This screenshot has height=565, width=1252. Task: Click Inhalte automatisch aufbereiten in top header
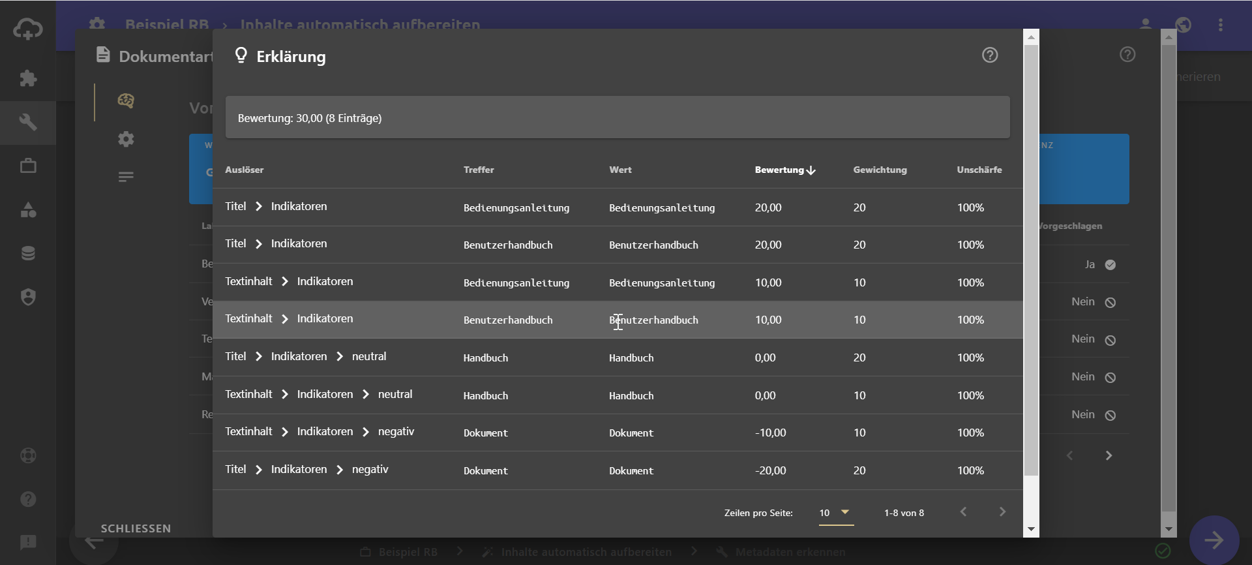click(x=360, y=25)
